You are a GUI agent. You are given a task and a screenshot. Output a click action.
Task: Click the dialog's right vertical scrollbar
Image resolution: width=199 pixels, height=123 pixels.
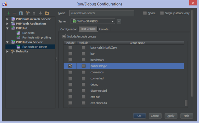tap(192, 53)
